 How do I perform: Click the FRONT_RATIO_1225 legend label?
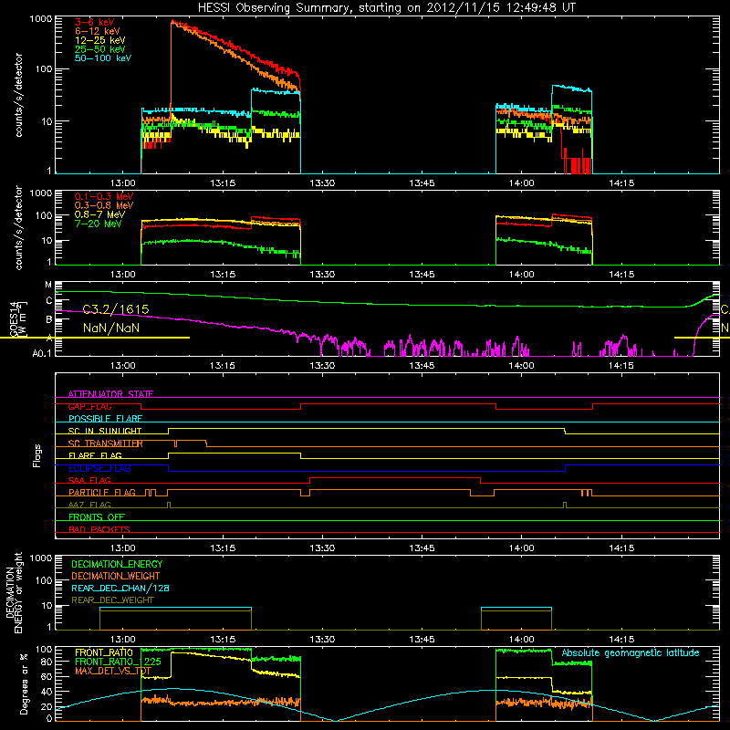(118, 662)
